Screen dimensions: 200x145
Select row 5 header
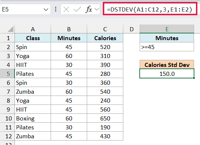[x=7, y=74]
